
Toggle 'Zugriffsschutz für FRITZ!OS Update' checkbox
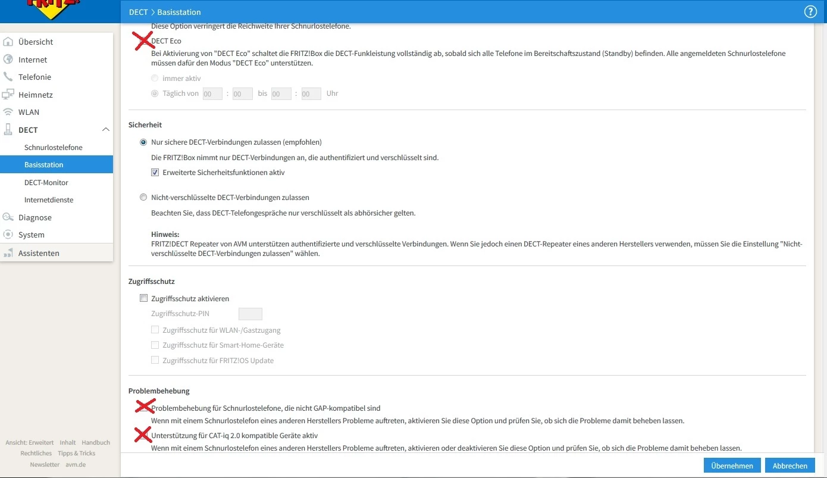click(155, 360)
